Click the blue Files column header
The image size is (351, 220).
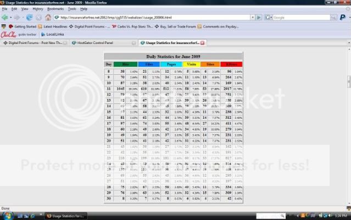149,64
